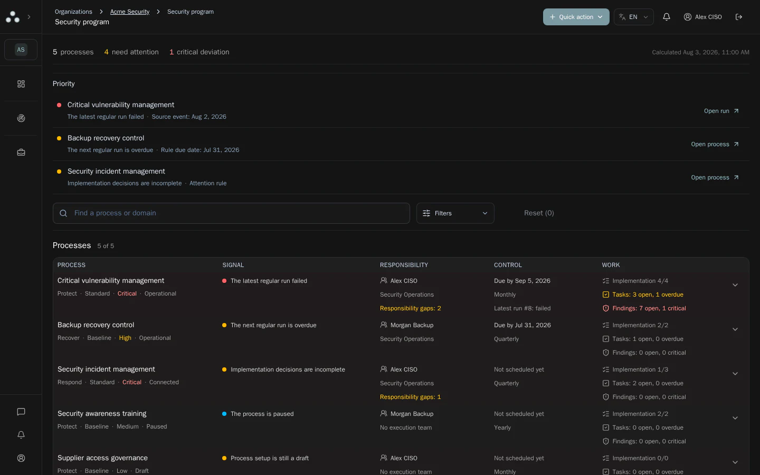This screenshot has width=760, height=475.
Task: Open the EN language selector
Action: [634, 17]
